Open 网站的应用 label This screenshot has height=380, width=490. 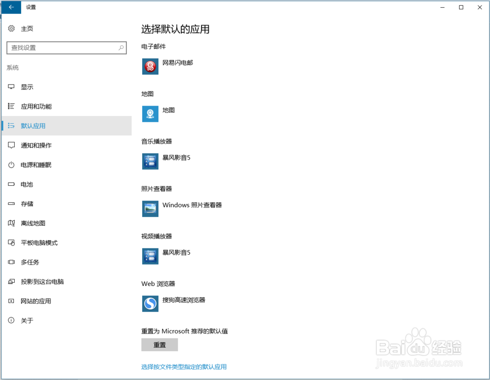(36, 301)
